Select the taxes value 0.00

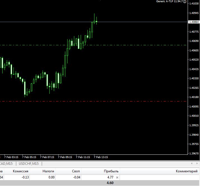tap(52, 177)
